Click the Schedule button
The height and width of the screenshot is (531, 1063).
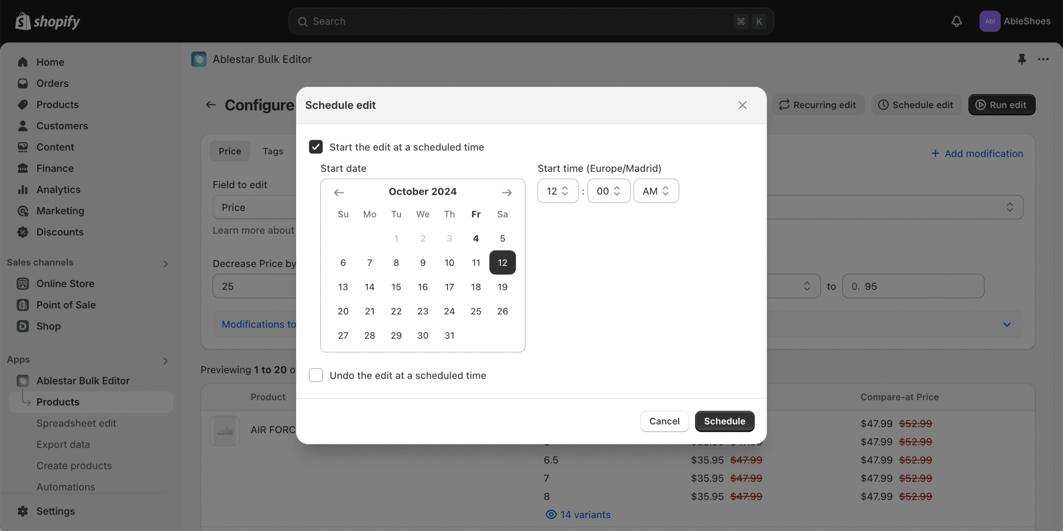724,421
